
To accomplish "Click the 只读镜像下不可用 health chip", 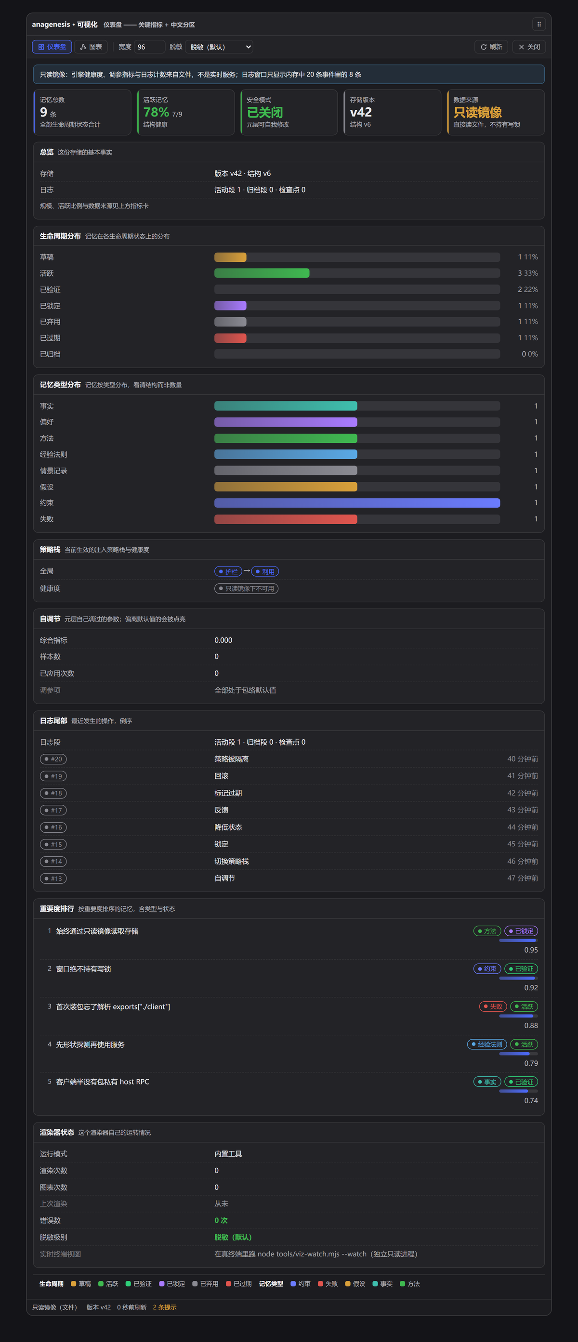I will (x=247, y=589).
